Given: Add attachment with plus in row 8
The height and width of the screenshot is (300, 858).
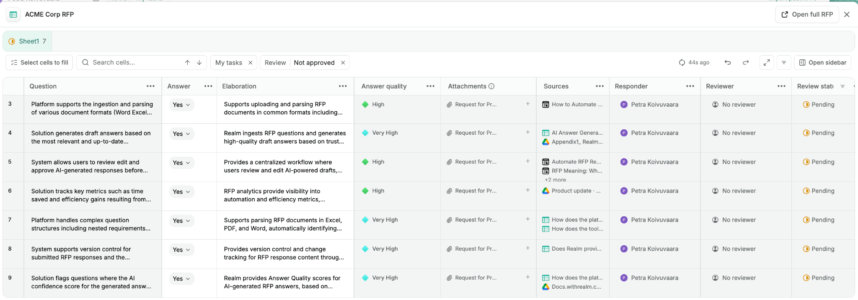Looking at the screenshot, I should click(x=528, y=248).
